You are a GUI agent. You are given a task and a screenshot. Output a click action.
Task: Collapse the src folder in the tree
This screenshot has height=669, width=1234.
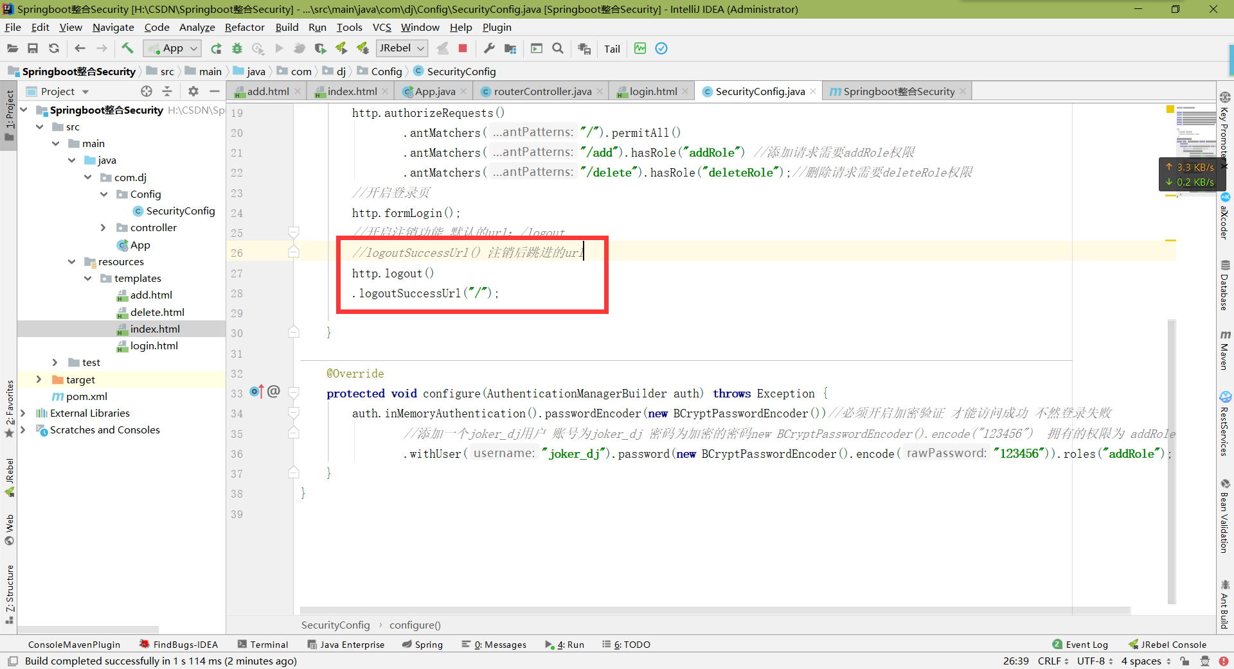tap(40, 126)
